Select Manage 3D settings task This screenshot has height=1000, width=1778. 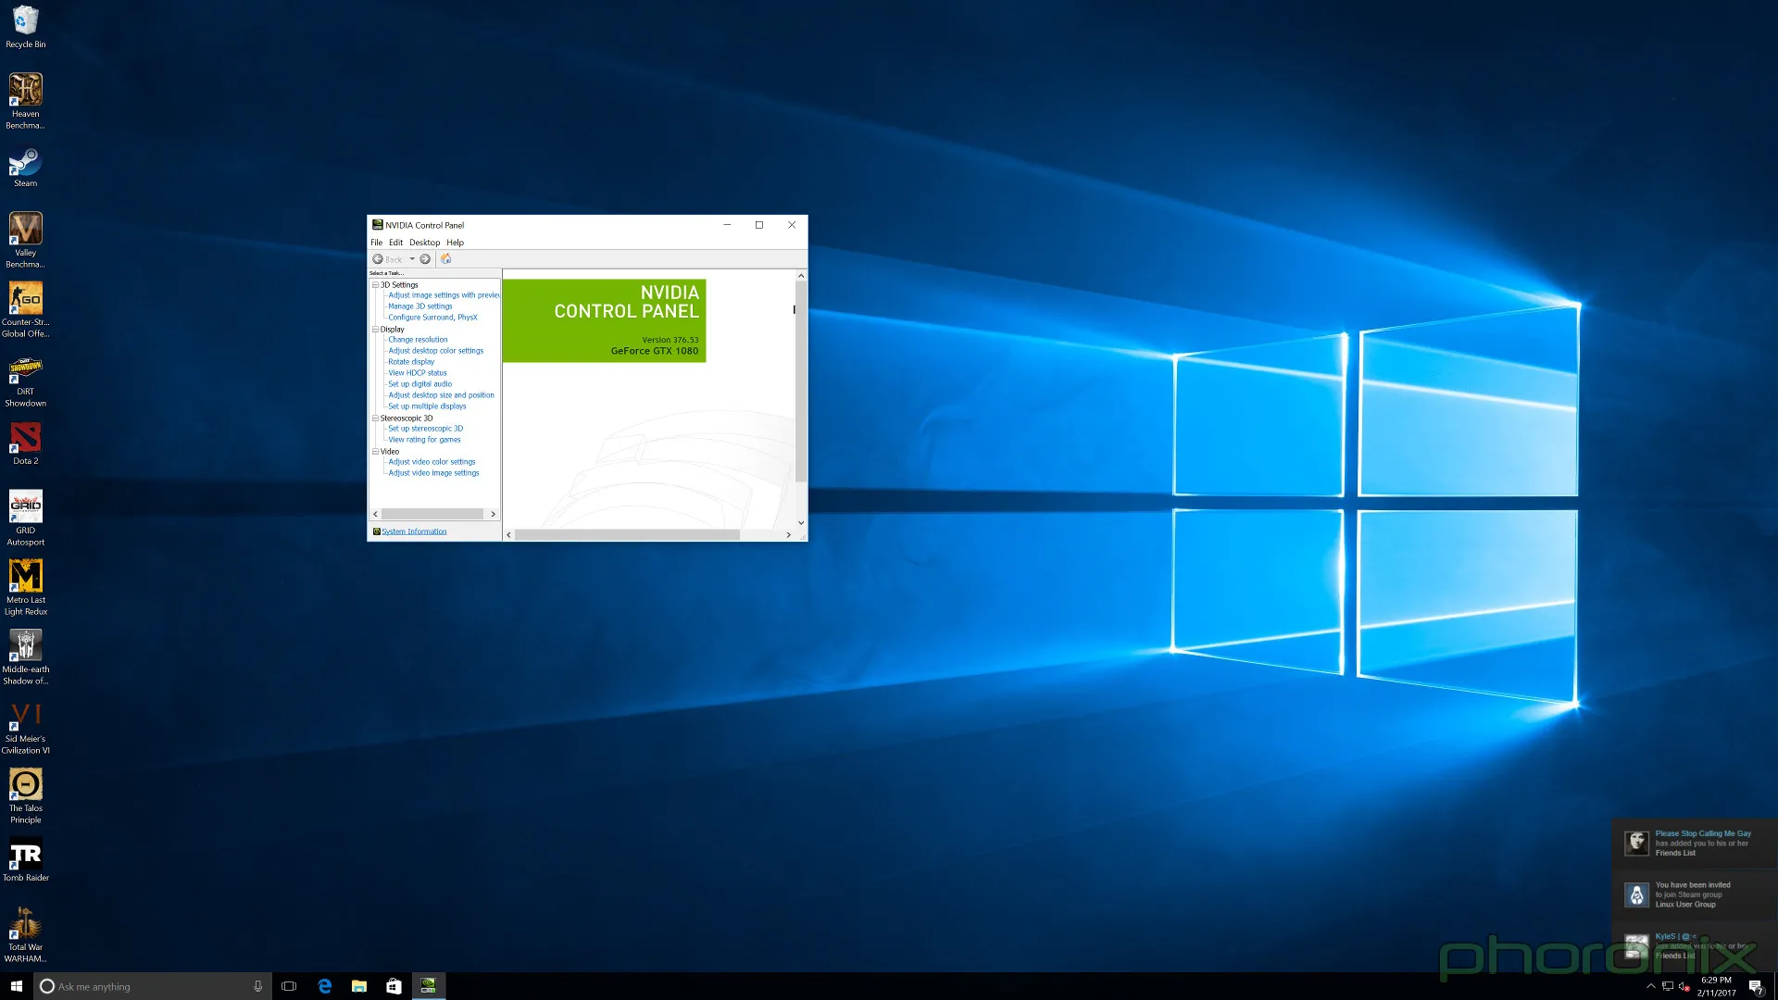click(x=420, y=306)
